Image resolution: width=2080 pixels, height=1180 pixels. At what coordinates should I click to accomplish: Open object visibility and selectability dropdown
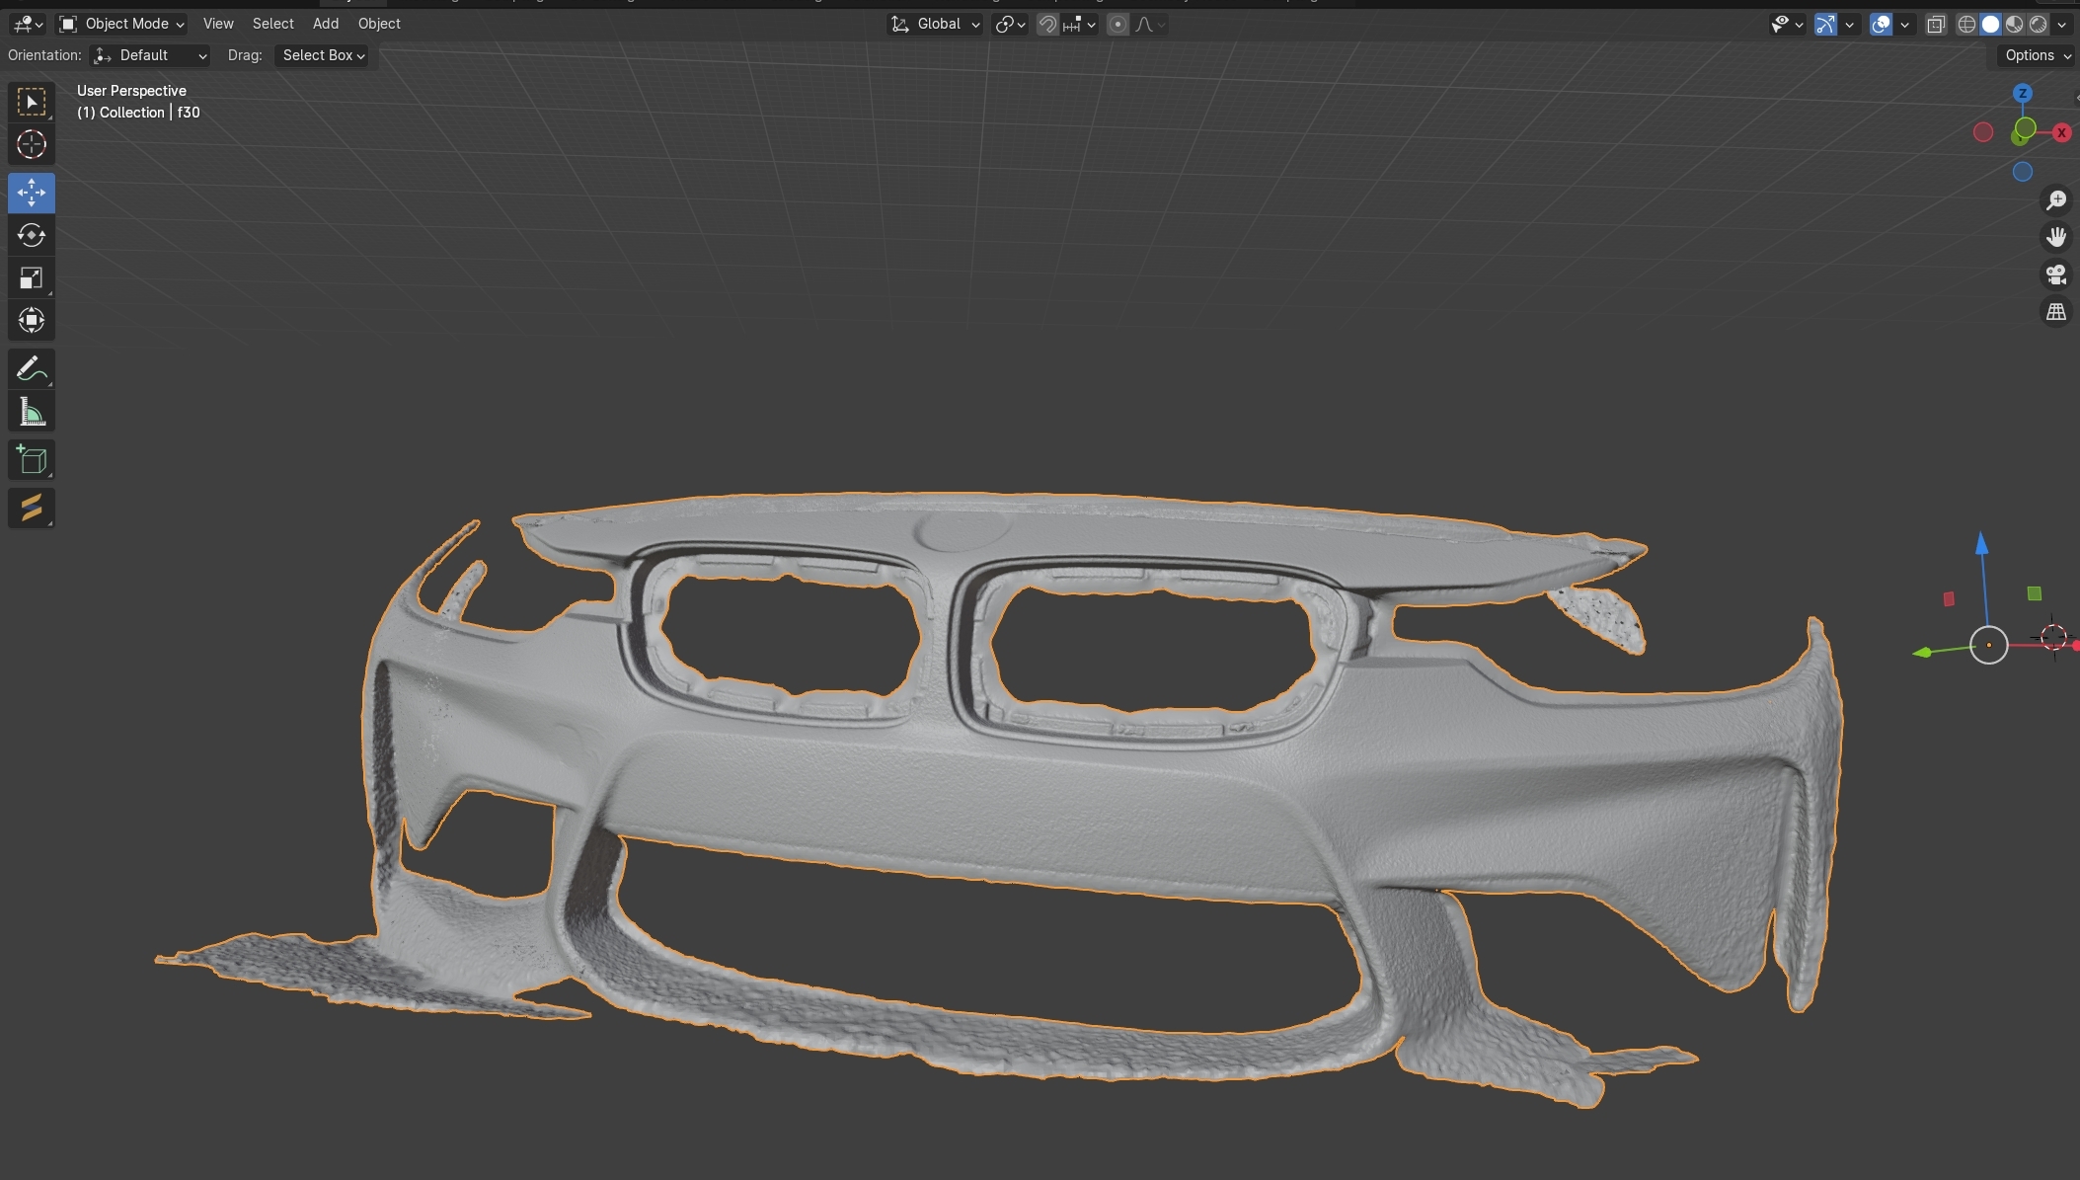(1787, 25)
